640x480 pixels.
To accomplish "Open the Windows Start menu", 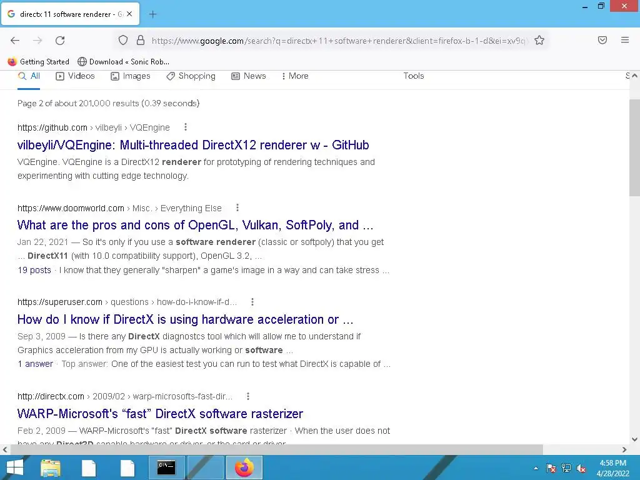I will (x=15, y=467).
